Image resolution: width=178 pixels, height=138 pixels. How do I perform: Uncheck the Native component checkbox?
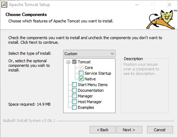coord(81,79)
